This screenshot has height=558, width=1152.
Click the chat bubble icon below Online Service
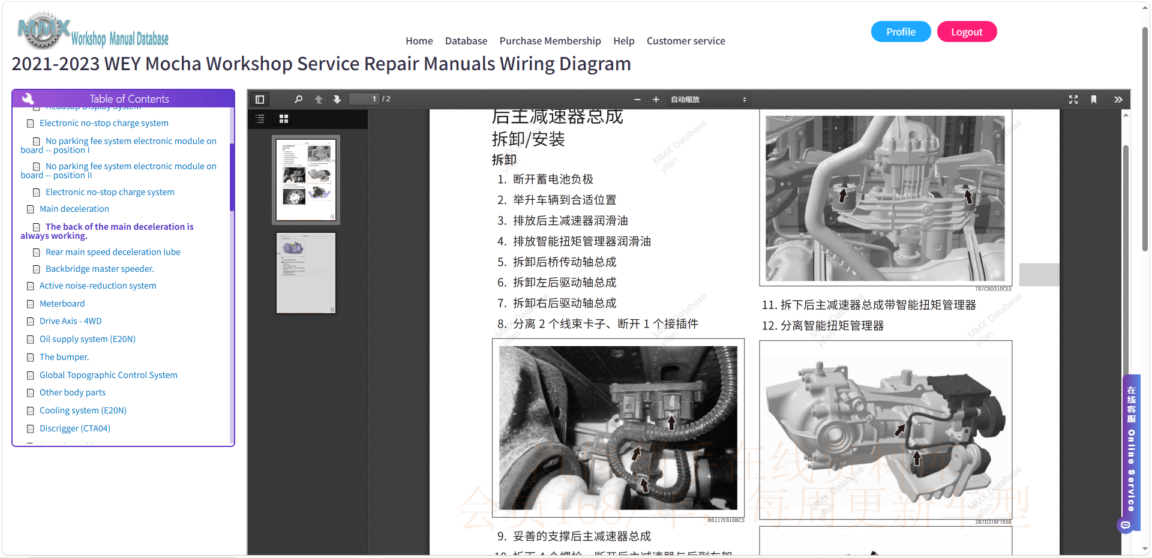pyautogui.click(x=1126, y=526)
